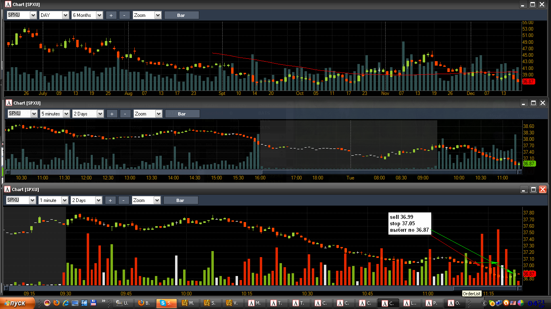Click plus button in daily chart toolbar
Screen dimensions: 551x309
point(111,15)
